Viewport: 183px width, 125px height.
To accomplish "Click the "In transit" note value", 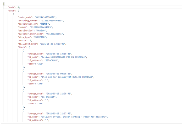I will click(x=48, y=97).
